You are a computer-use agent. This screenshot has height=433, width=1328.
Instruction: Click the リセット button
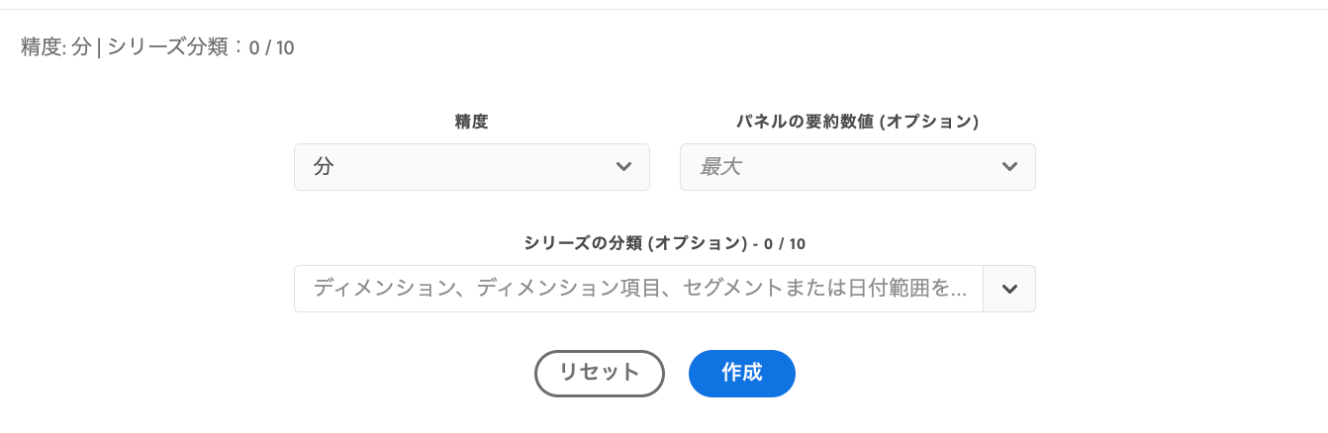pyautogui.click(x=600, y=374)
